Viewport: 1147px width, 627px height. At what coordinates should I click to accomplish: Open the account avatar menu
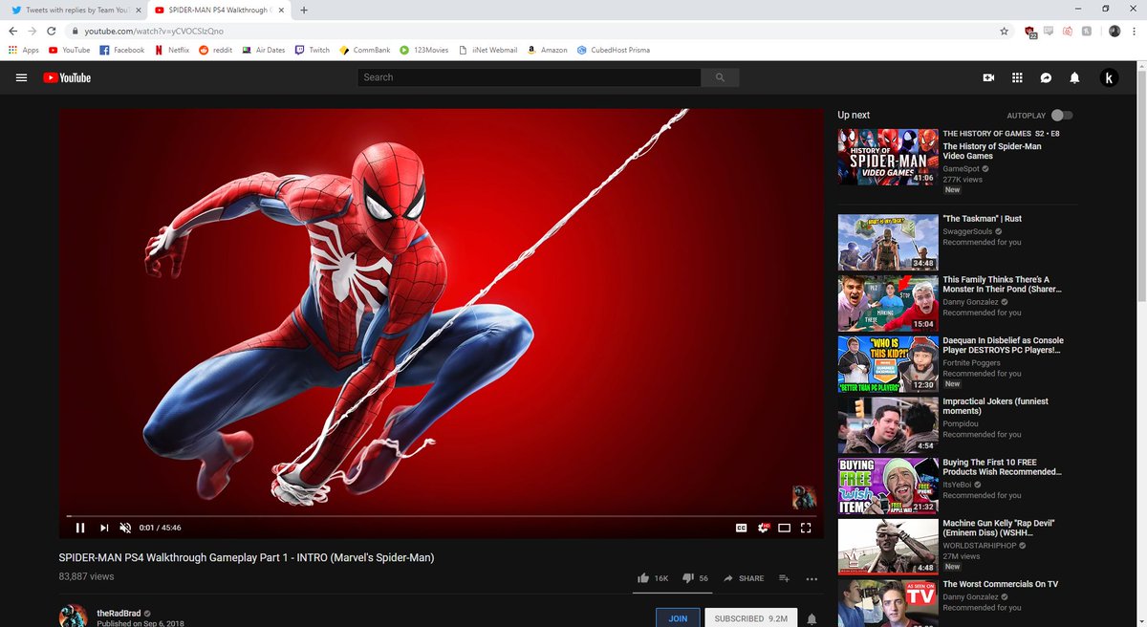[1109, 77]
